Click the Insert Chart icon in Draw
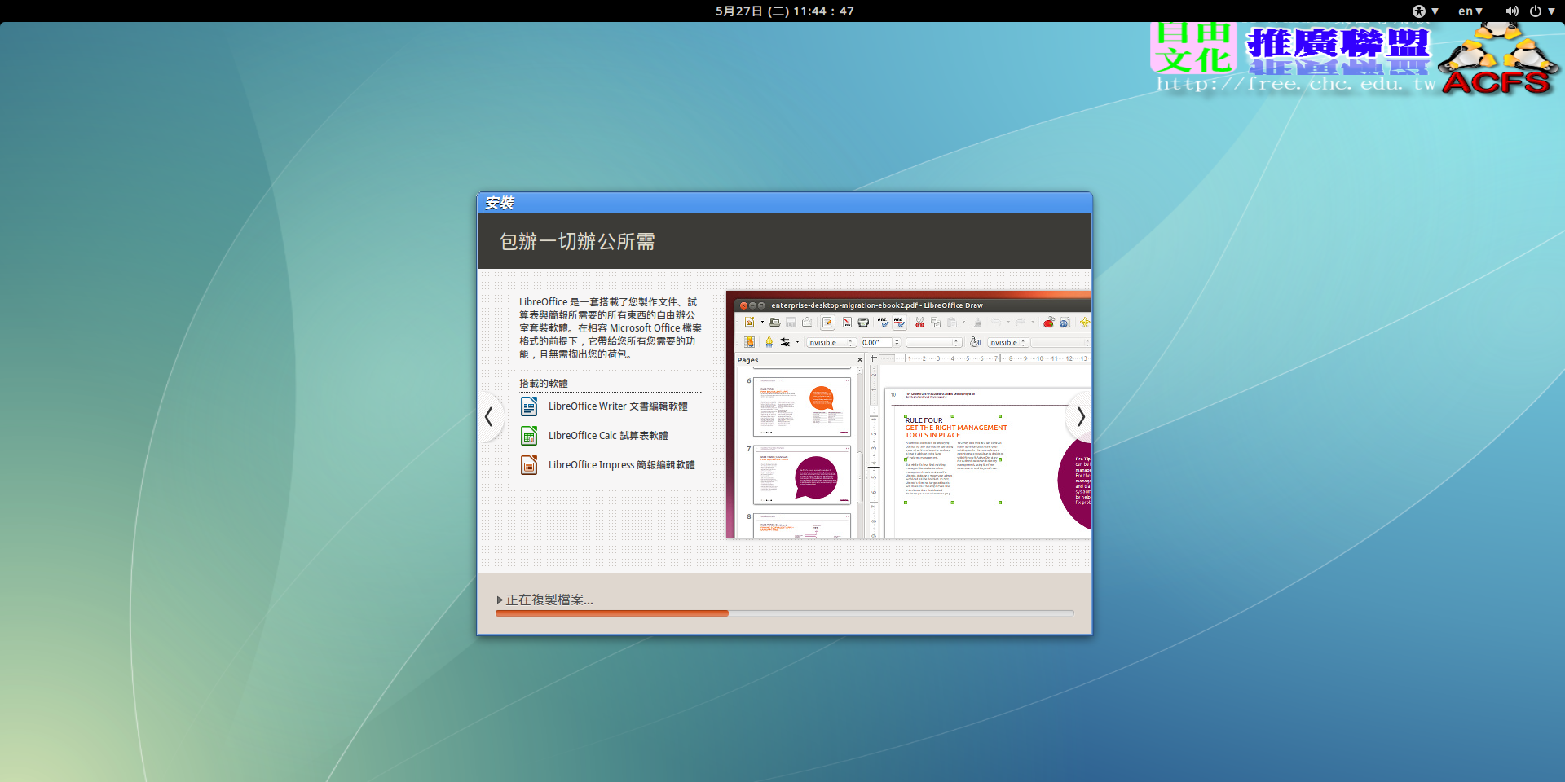This screenshot has height=782, width=1565. coord(1049,323)
